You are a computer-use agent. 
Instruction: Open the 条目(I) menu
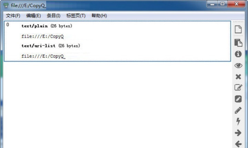click(x=54, y=16)
